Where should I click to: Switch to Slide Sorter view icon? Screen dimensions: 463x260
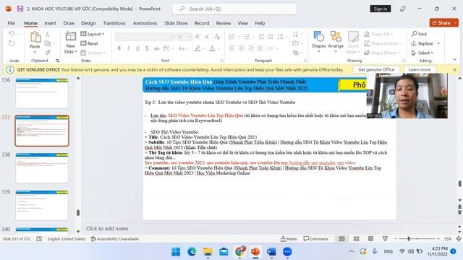coord(357,239)
